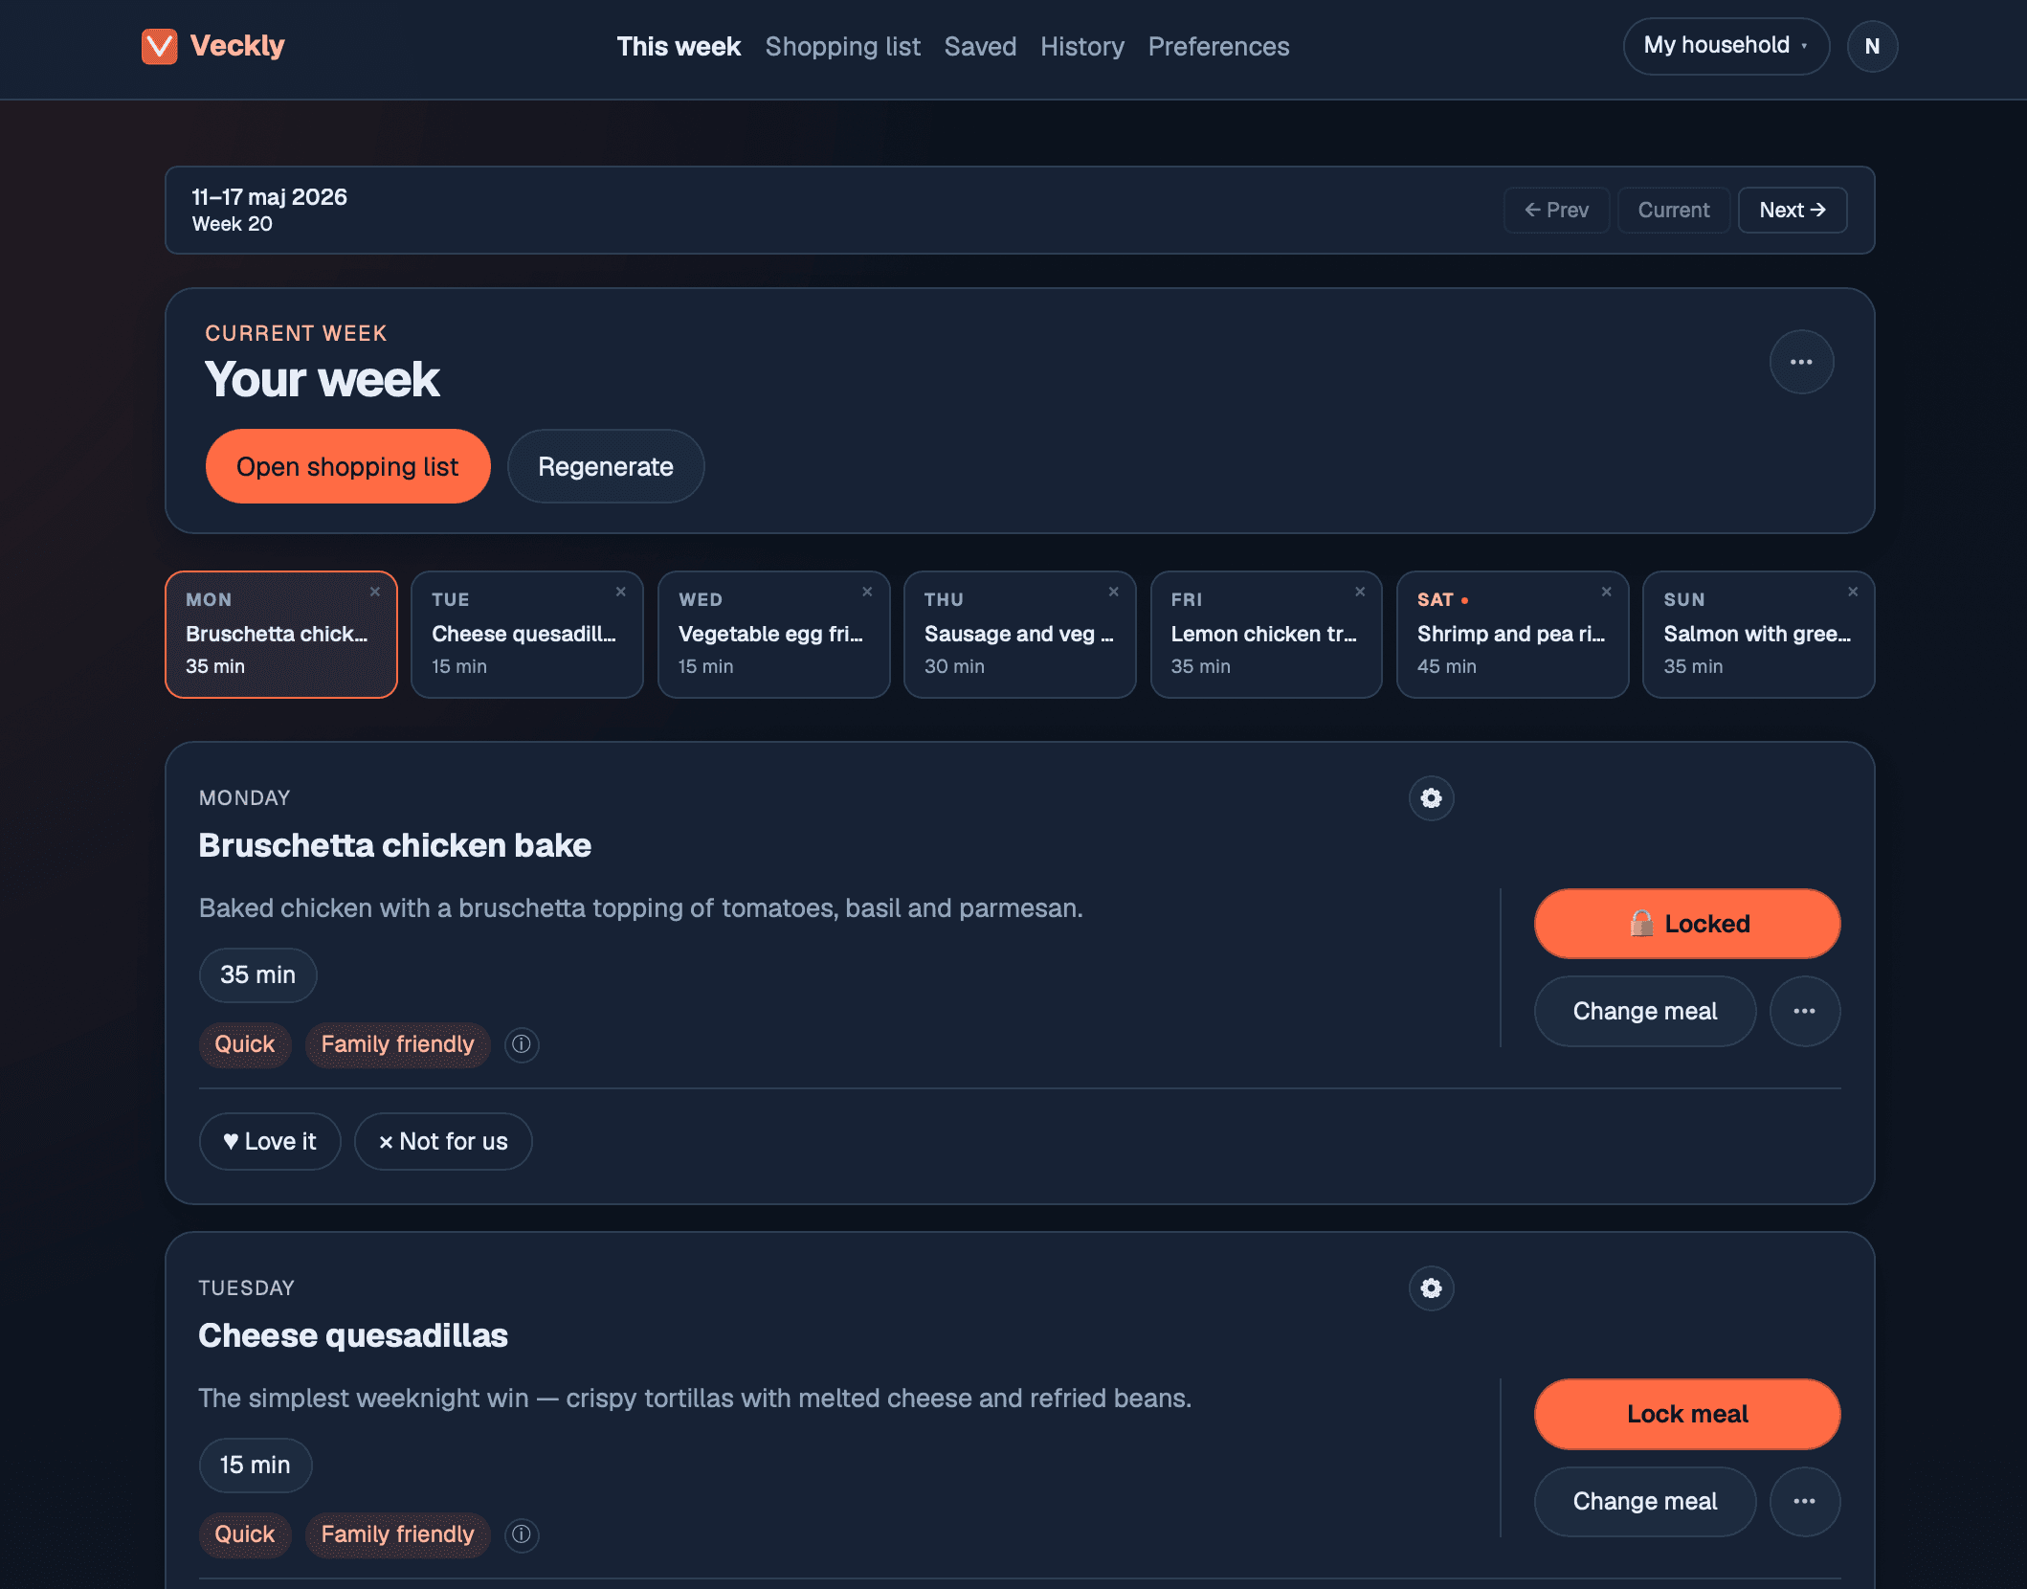Navigate to Preferences
The height and width of the screenshot is (1589, 2027).
point(1218,46)
